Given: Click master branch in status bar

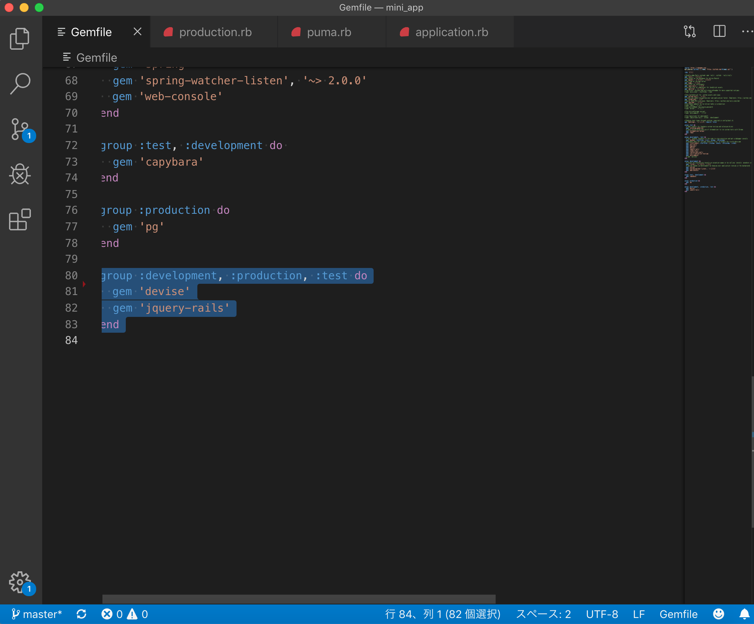Looking at the screenshot, I should coord(37,614).
